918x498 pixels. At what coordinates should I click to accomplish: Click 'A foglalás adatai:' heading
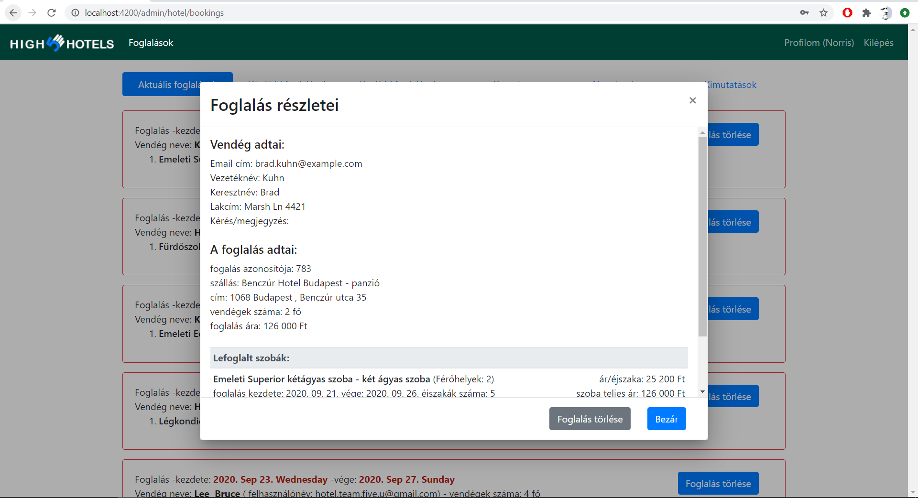(x=253, y=249)
